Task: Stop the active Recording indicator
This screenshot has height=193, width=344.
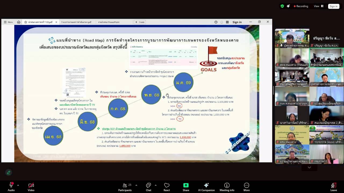Action: pos(301,6)
